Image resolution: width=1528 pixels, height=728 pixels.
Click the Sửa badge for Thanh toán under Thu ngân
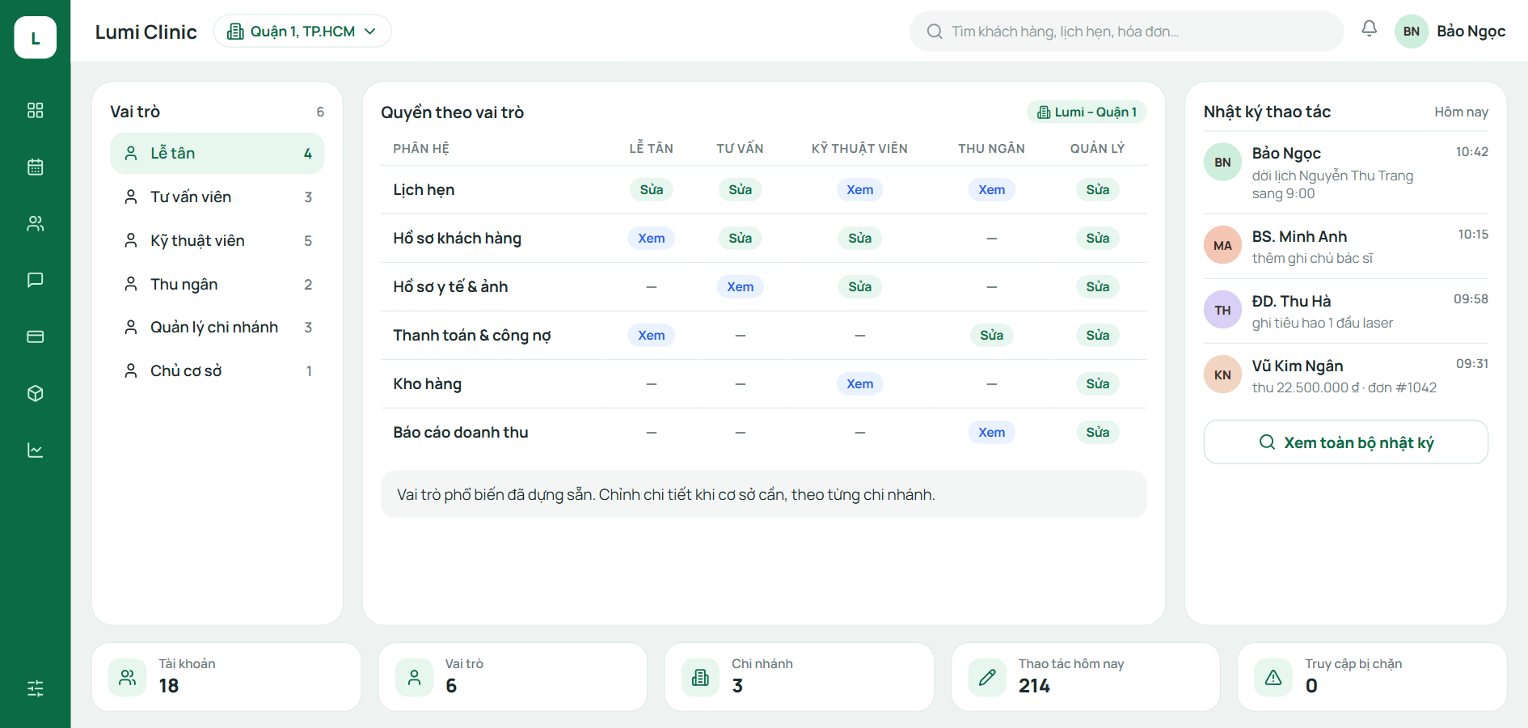coord(991,335)
